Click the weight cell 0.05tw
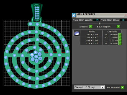This screenshot has height=95, width=127. [x=114, y=35]
